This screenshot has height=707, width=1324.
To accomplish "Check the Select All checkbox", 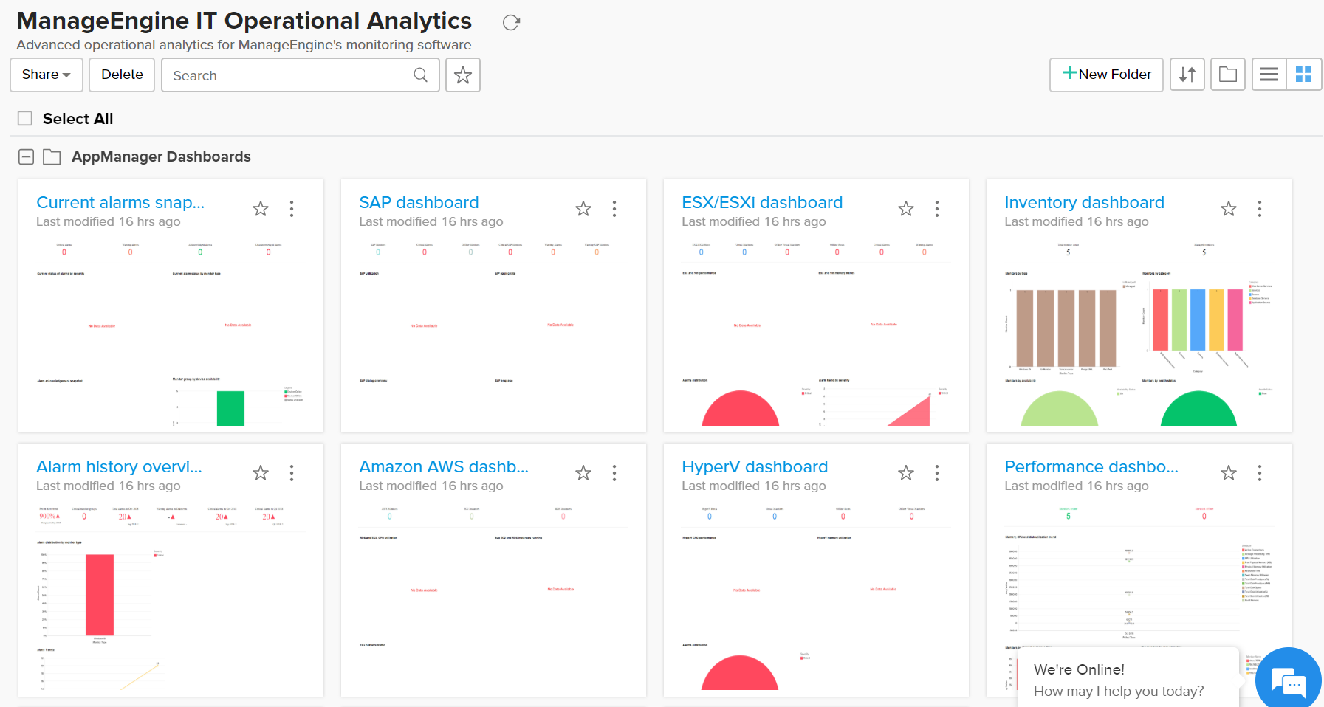I will coord(25,118).
